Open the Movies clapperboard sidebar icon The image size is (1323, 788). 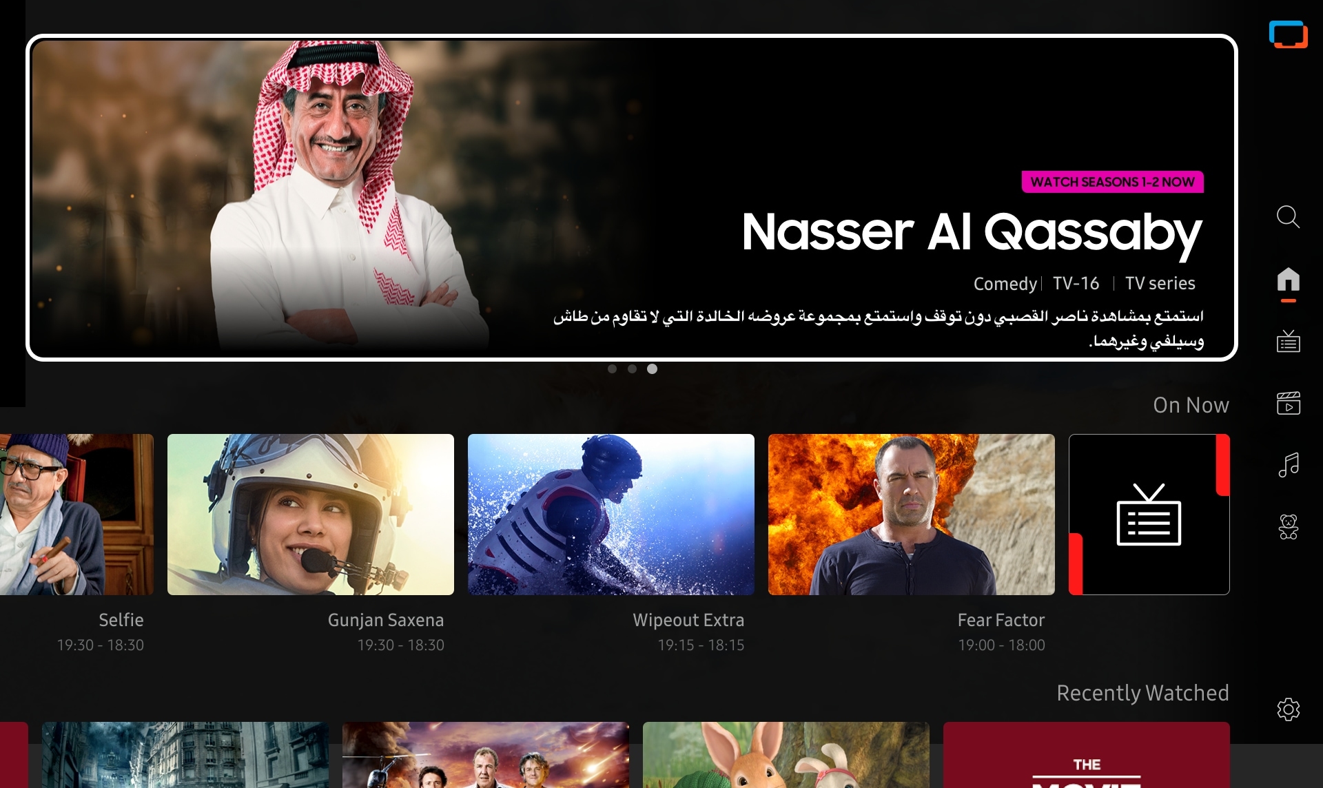pyautogui.click(x=1288, y=403)
